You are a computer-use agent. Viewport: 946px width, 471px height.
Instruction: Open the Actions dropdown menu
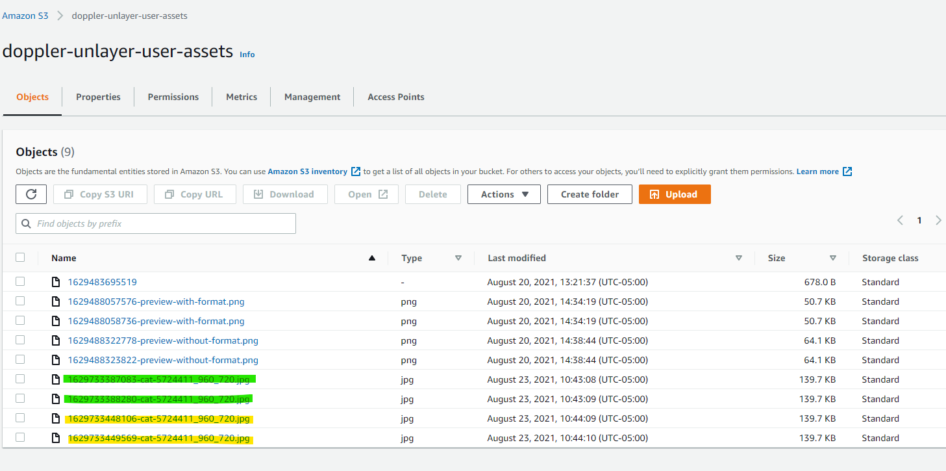504,194
